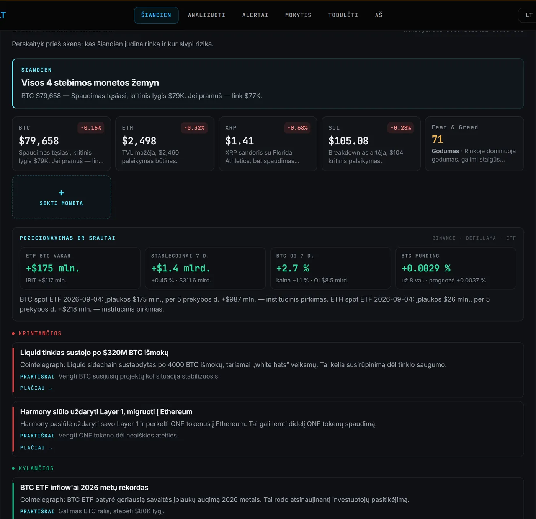The width and height of the screenshot is (536, 519).
Task: Click the +$175 mln. ETF value
Action: (x=53, y=268)
